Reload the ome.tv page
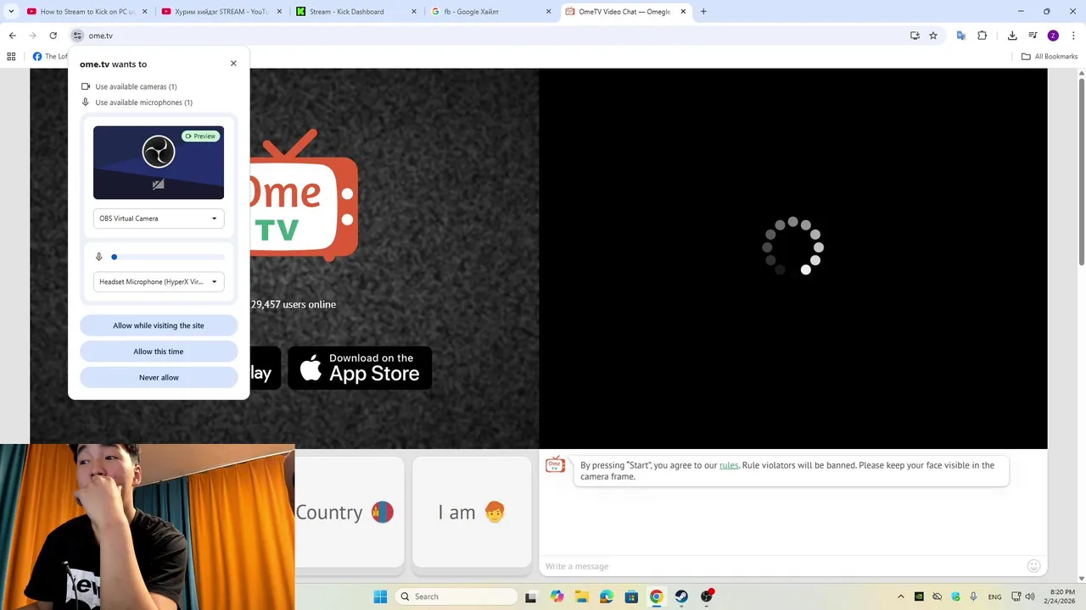Viewport: 1086px width, 610px height. pyautogui.click(x=53, y=36)
